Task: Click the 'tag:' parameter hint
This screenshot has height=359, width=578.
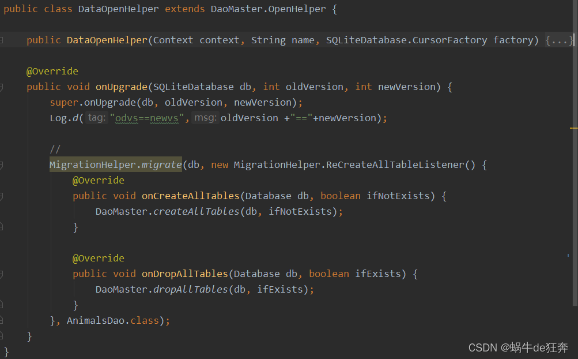Action: coord(97,118)
